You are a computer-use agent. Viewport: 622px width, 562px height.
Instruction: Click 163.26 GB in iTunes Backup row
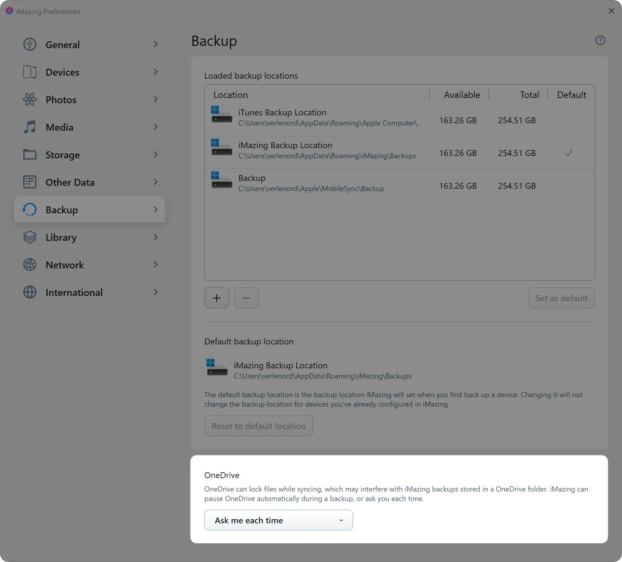tap(458, 120)
